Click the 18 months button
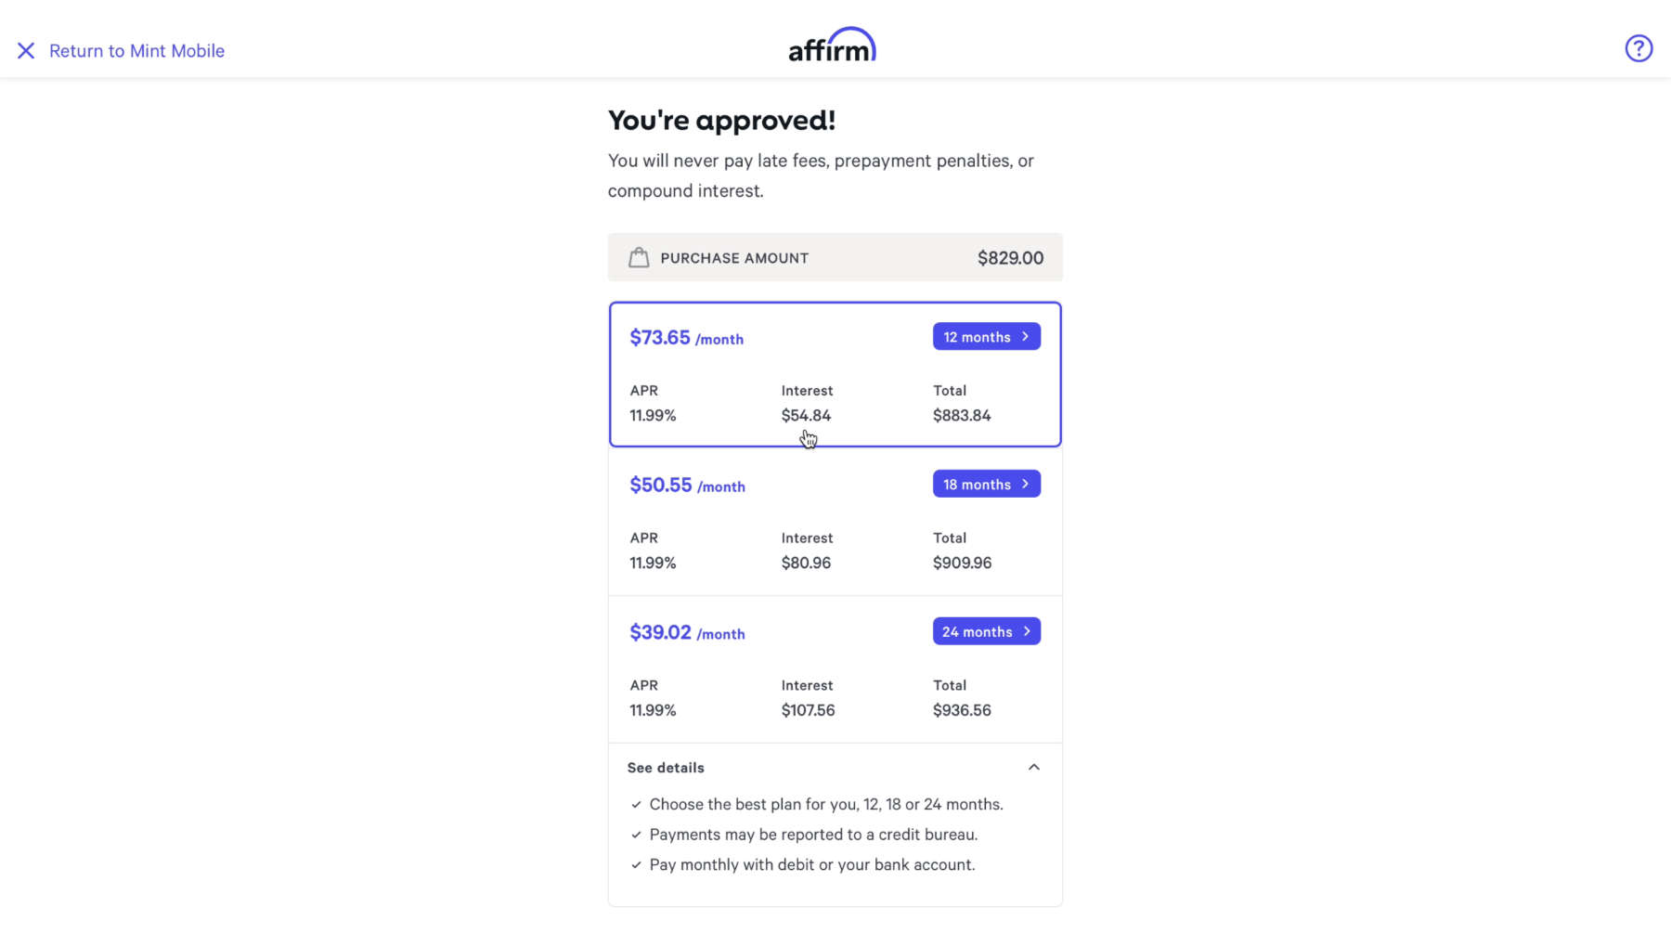This screenshot has width=1671, height=946. (x=986, y=484)
